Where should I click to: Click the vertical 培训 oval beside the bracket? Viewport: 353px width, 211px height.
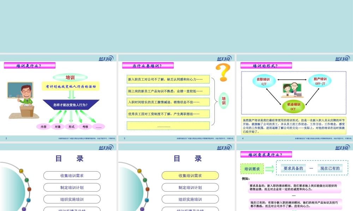[x=223, y=101]
